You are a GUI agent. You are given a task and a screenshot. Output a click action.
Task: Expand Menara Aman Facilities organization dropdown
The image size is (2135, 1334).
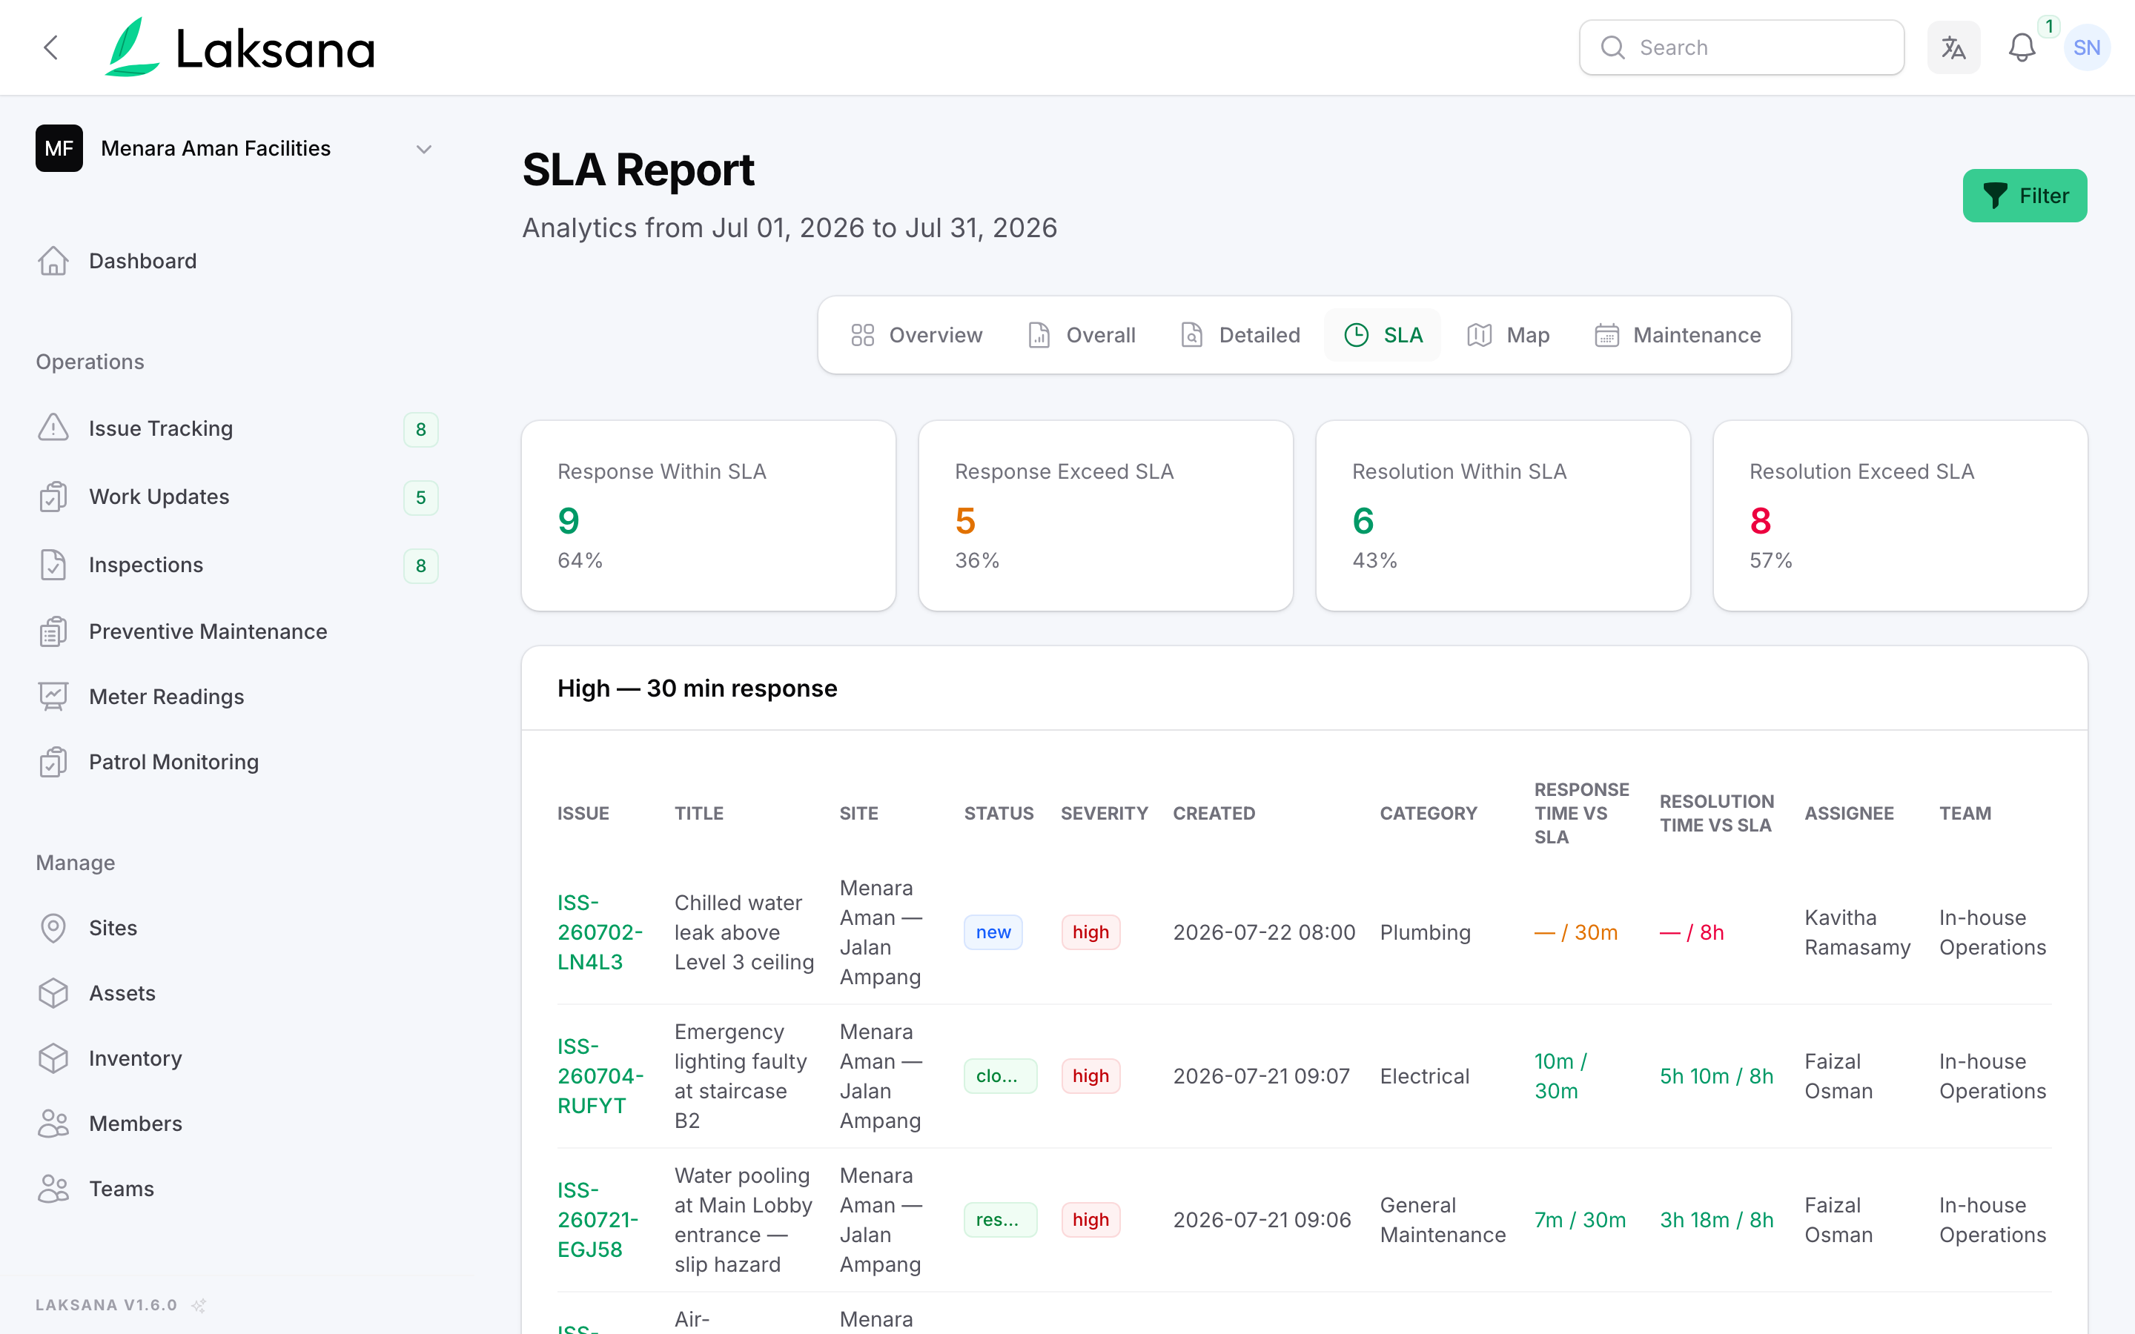[236, 148]
